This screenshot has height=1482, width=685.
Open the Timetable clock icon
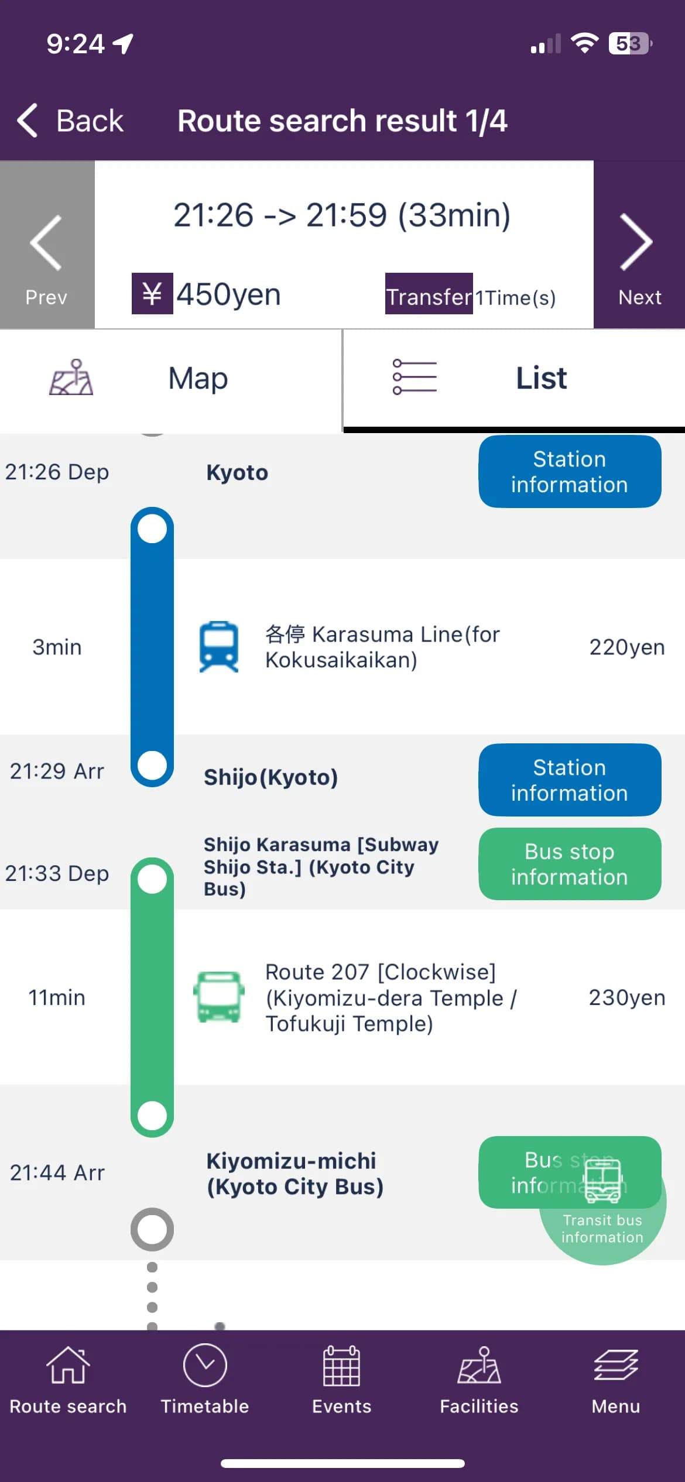(x=205, y=1381)
